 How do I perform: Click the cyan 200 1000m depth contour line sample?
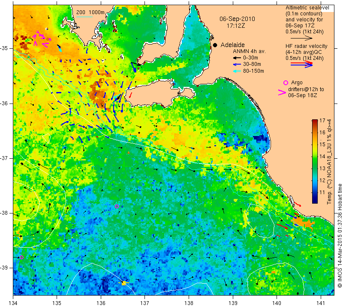pyautogui.click(x=84, y=17)
